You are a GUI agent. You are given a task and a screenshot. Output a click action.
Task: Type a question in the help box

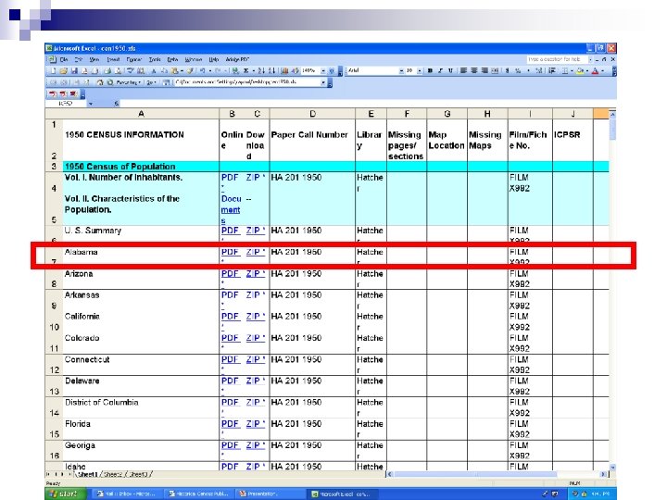pyautogui.click(x=555, y=59)
